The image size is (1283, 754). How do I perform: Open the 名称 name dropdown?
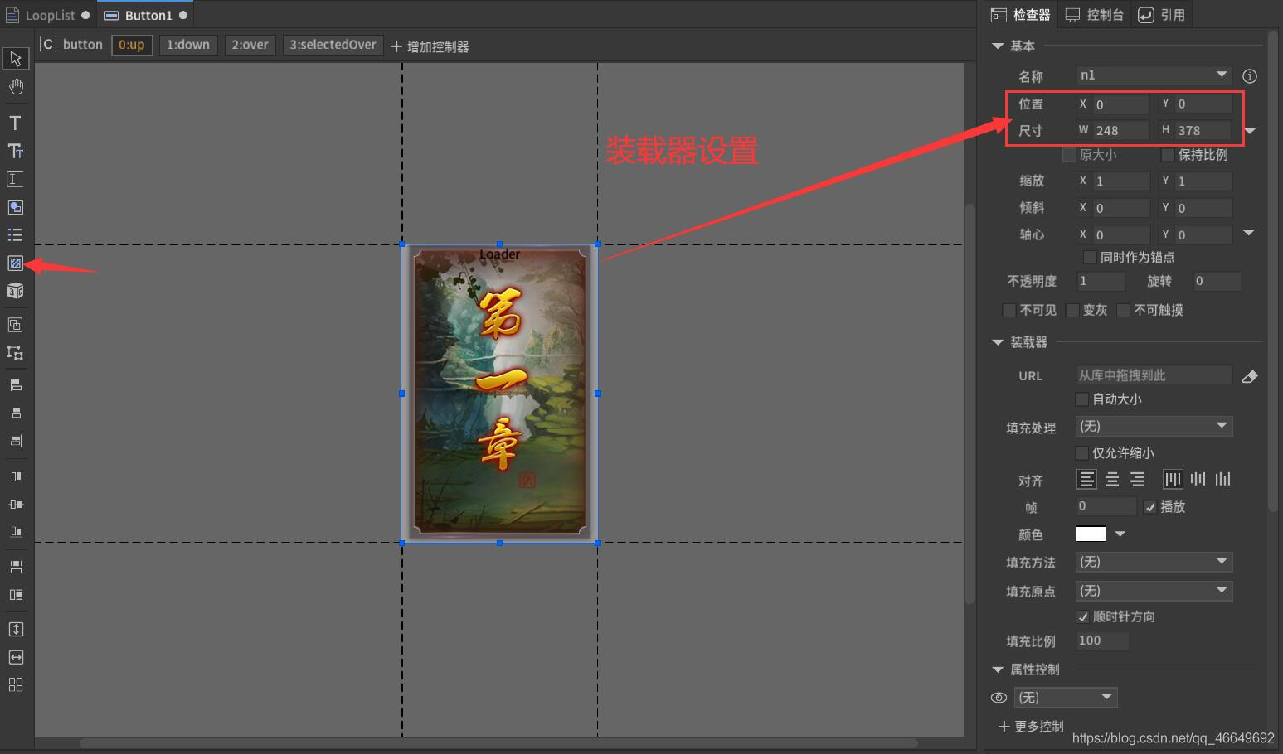pos(1222,75)
